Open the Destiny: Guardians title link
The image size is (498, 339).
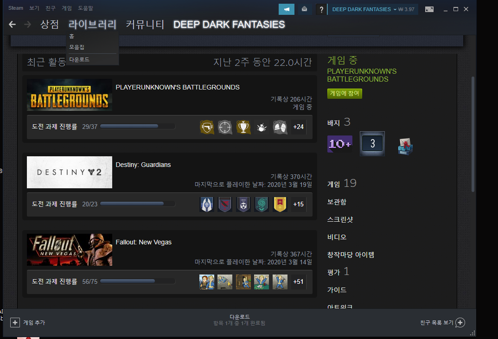(143, 165)
